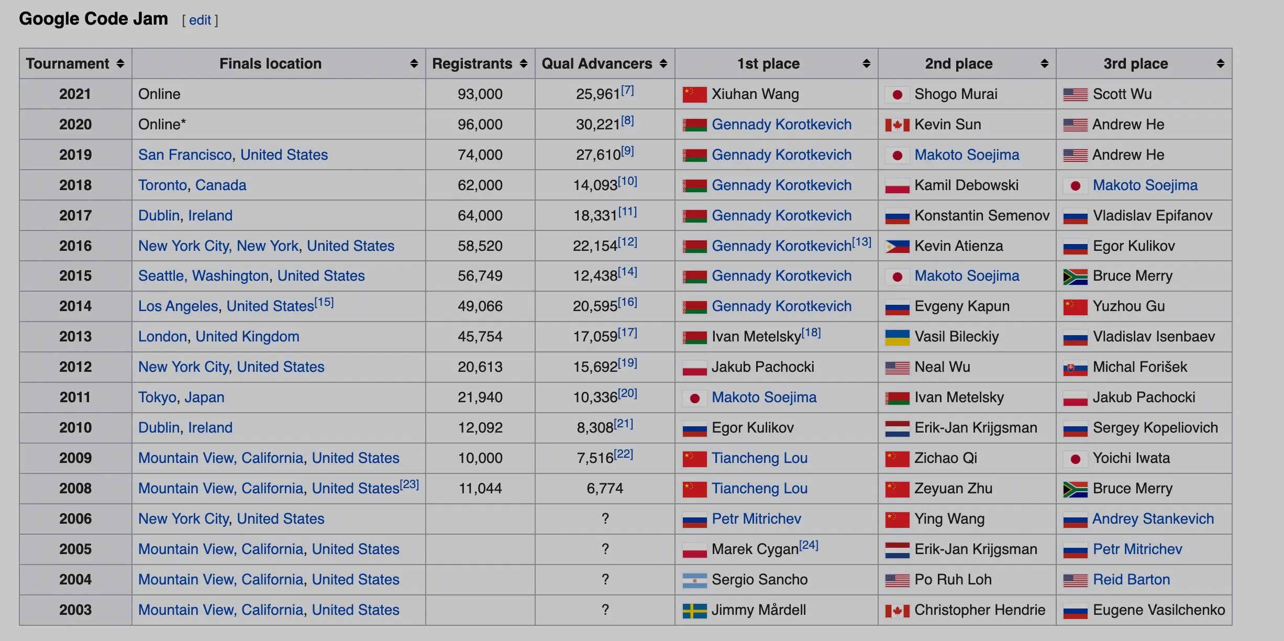Open Gennady Korotkevich link in 2020 row
This screenshot has width=1284, height=641.
[781, 125]
